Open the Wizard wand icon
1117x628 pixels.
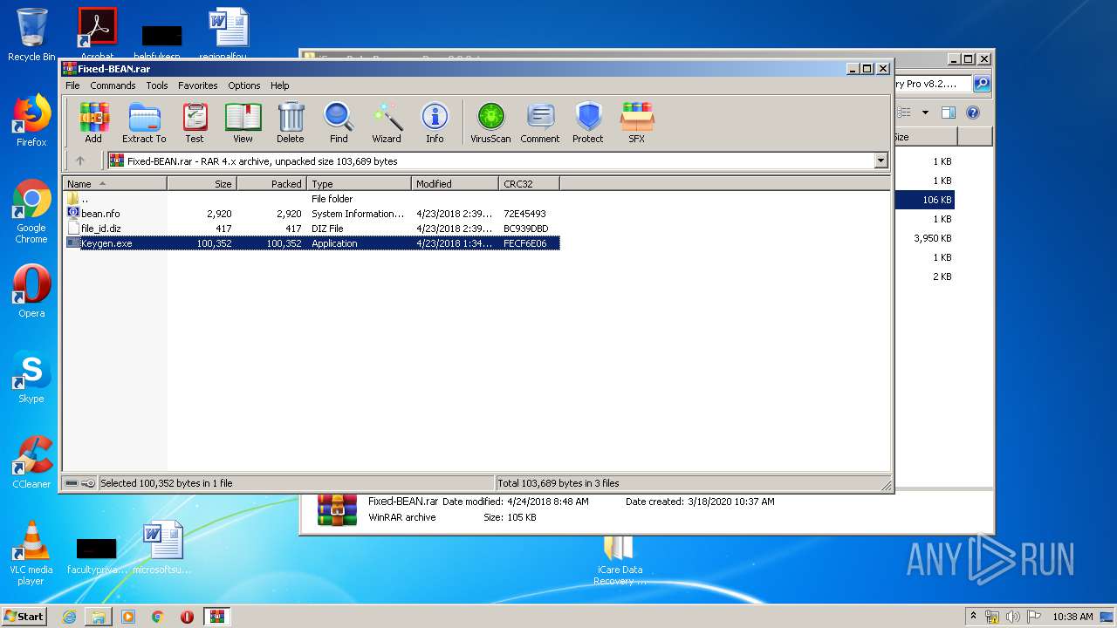click(387, 122)
